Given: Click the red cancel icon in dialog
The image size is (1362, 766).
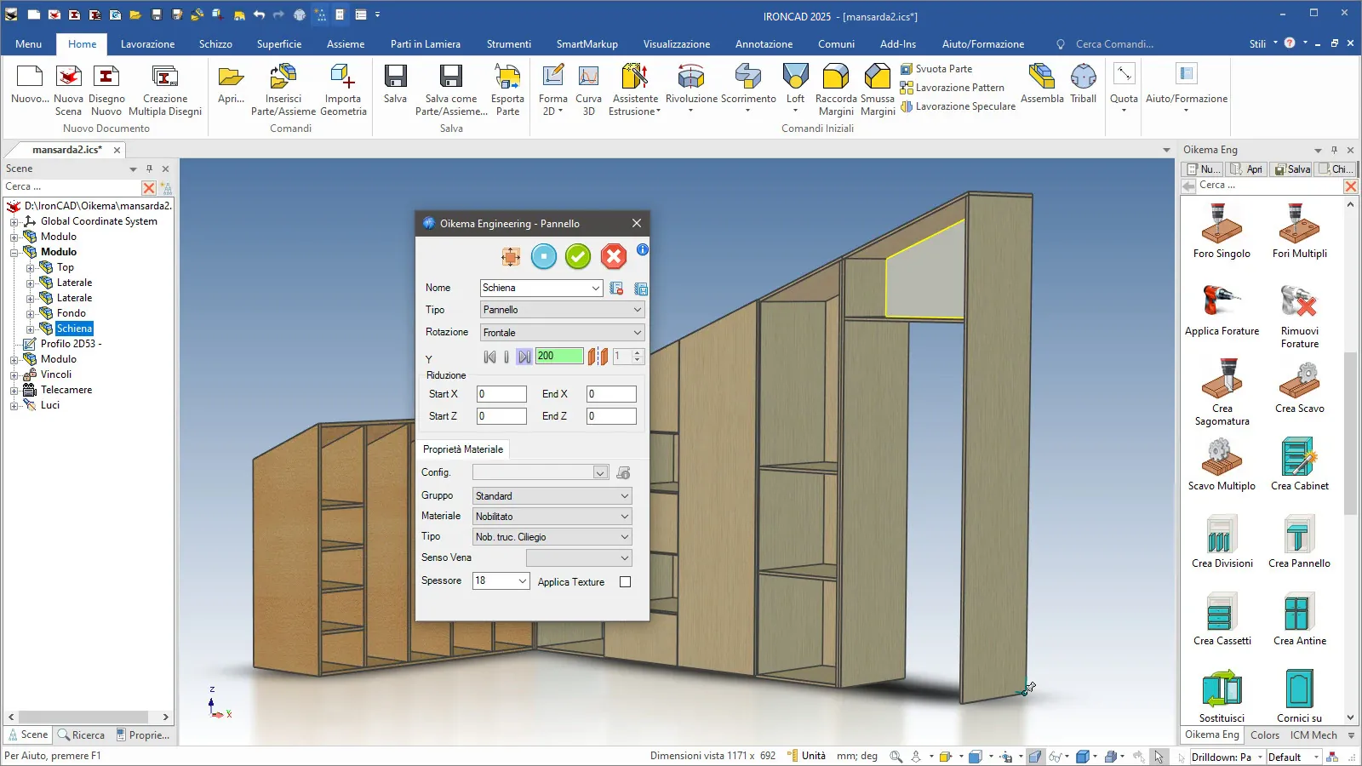Looking at the screenshot, I should click(613, 256).
